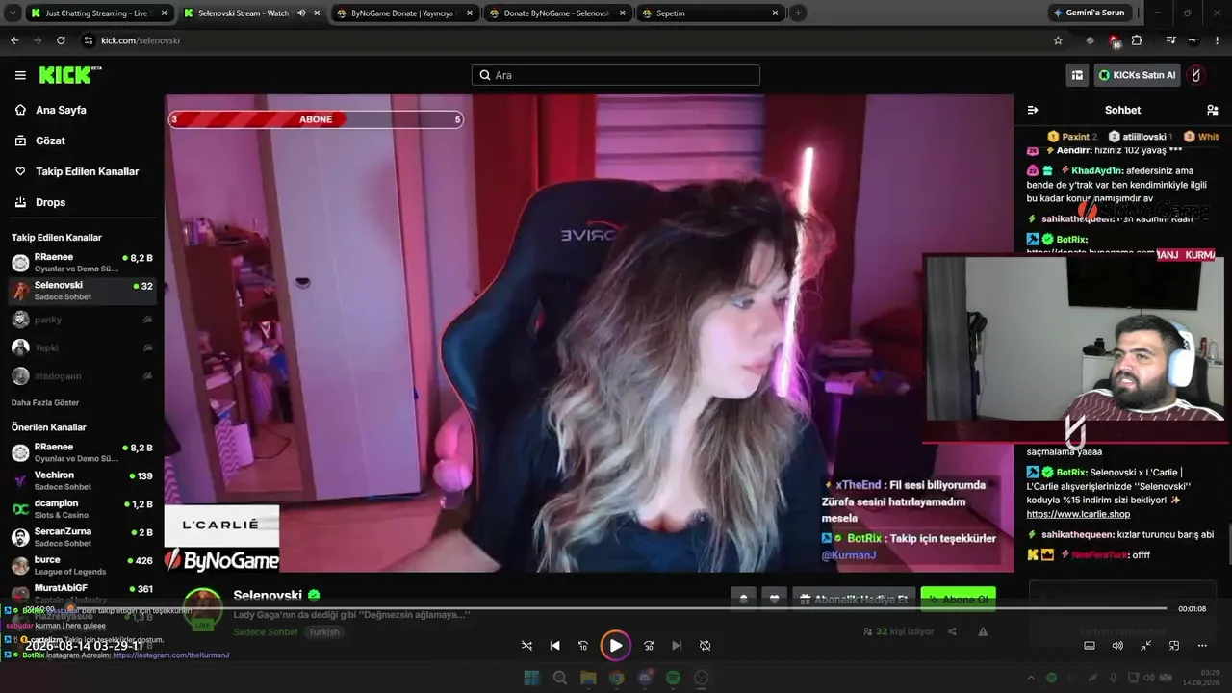The width and height of the screenshot is (1232, 693).
Task: Open the chat users list icon
Action: [1212, 110]
